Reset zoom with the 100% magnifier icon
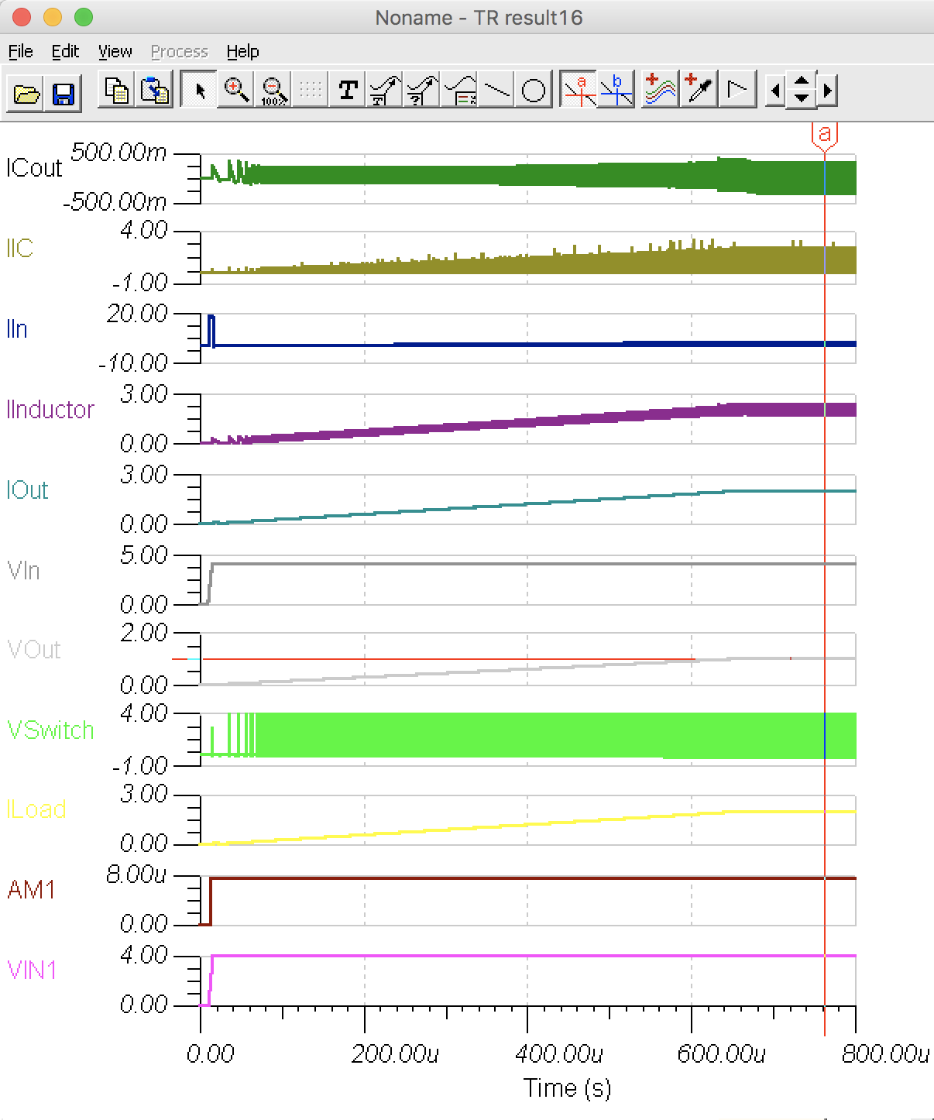 tap(273, 91)
